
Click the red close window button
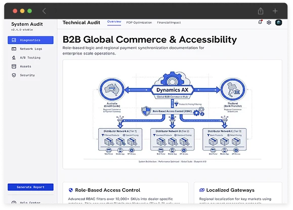[x=15, y=11]
